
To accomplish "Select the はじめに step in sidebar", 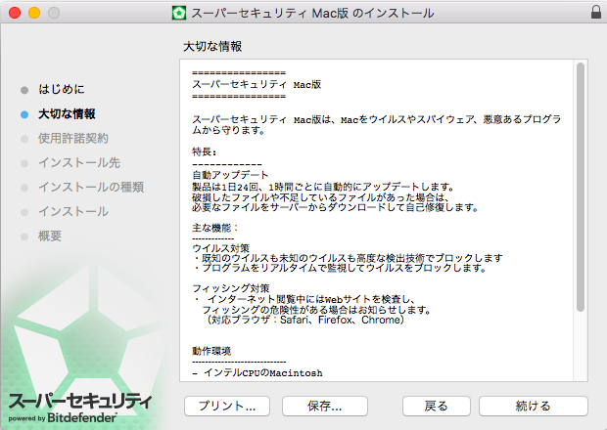I will click(x=61, y=89).
